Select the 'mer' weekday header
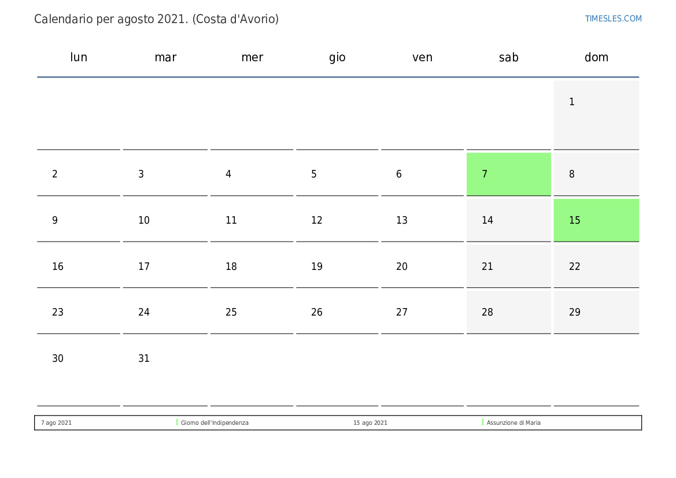The height and width of the screenshot is (478, 676). (x=252, y=57)
